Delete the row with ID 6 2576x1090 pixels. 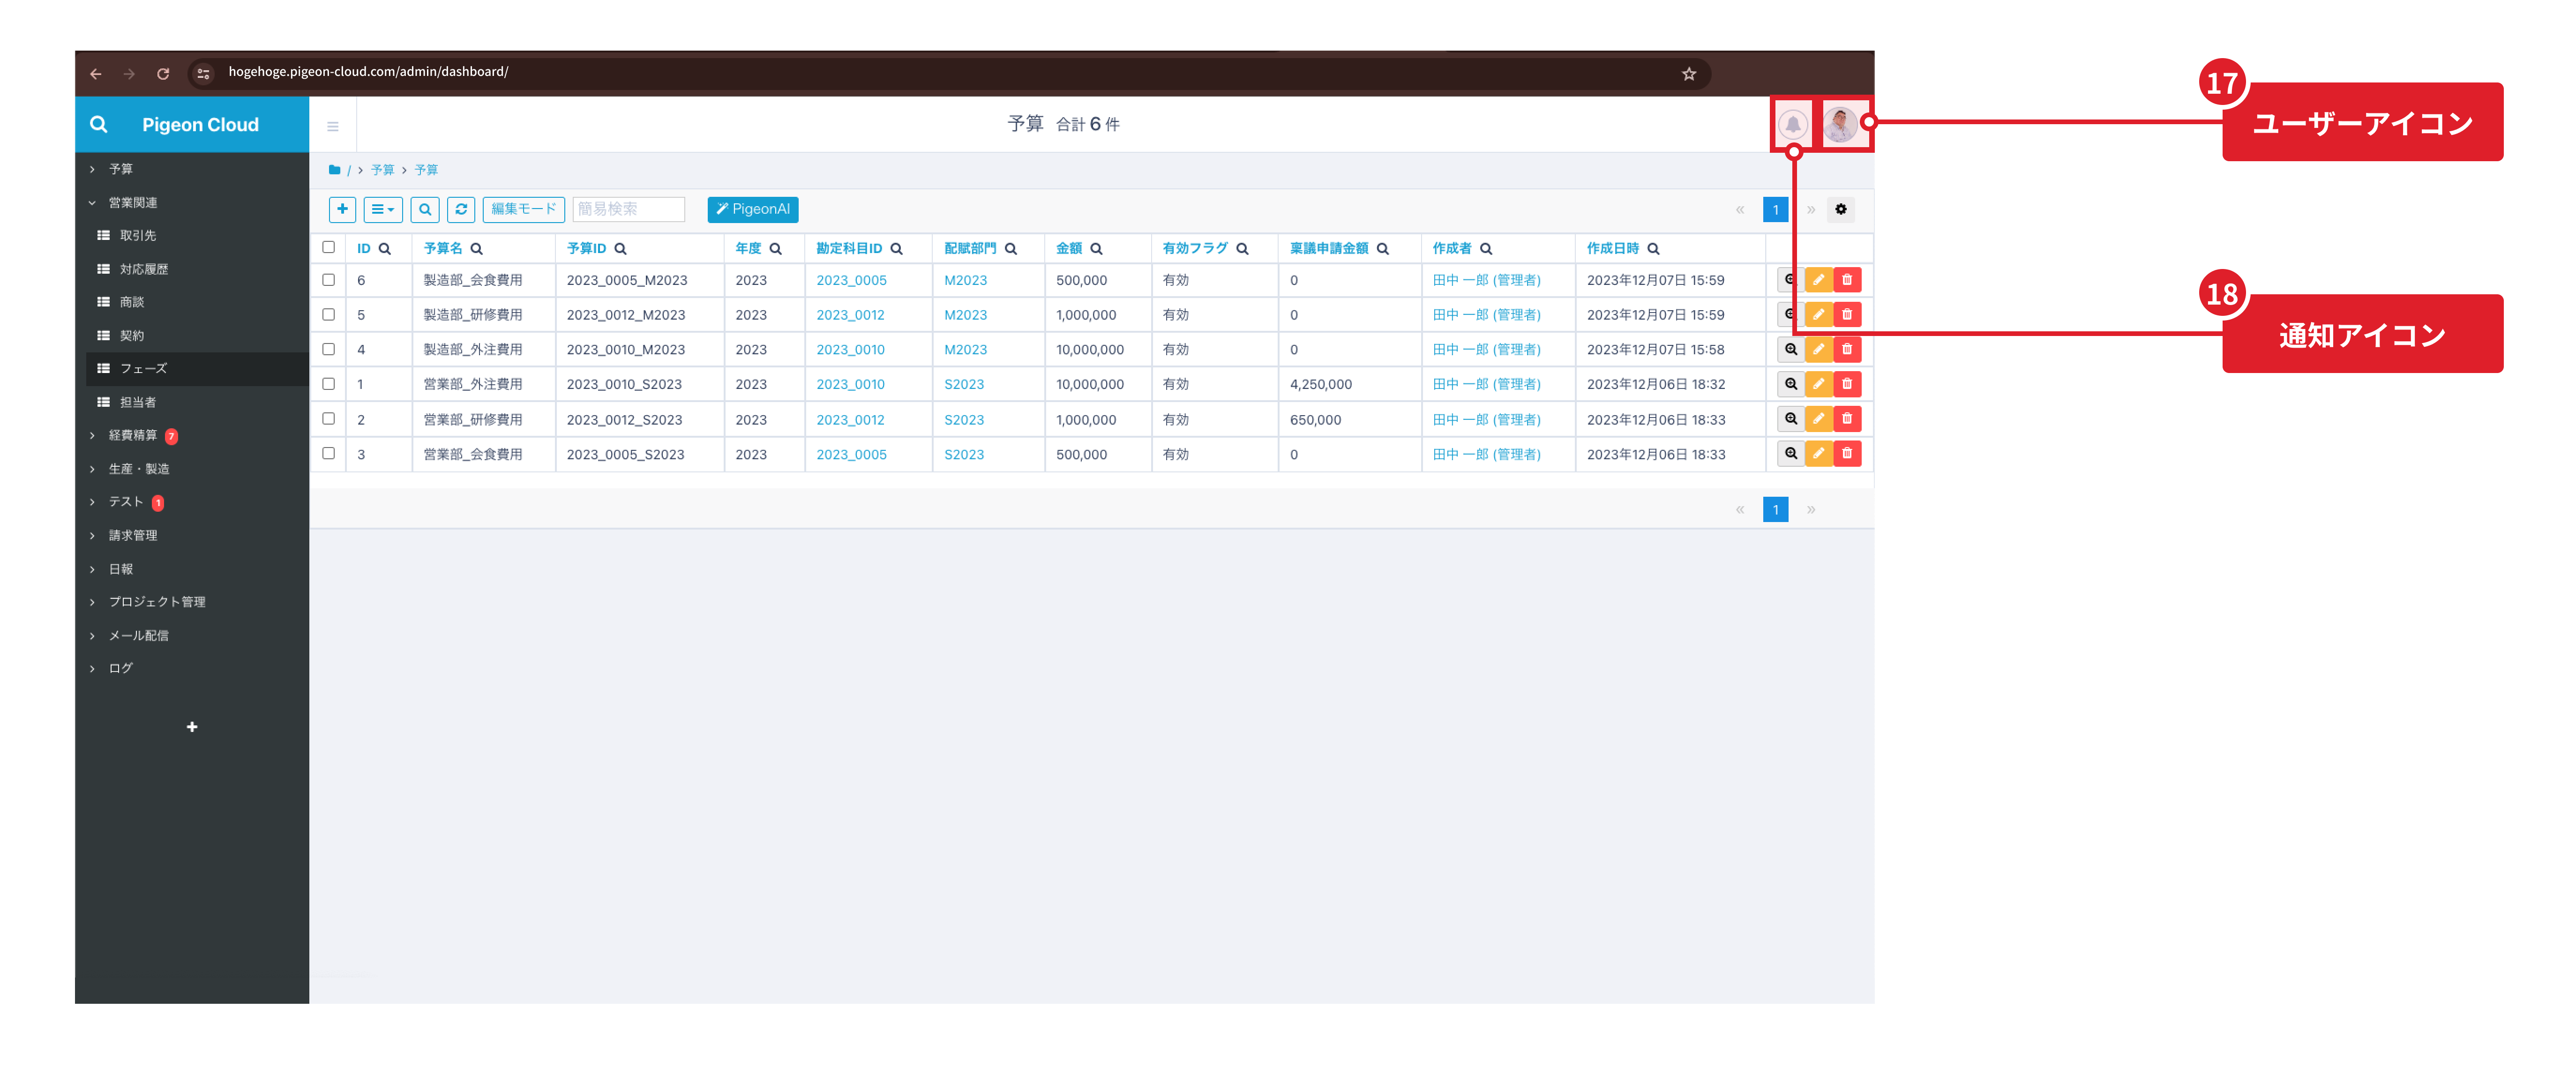(x=1847, y=280)
